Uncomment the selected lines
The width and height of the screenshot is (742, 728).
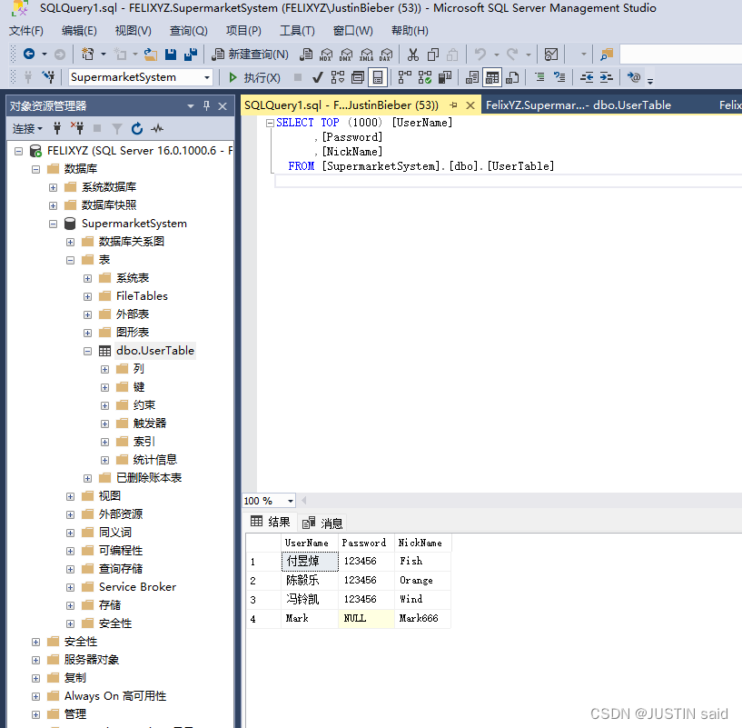coord(559,77)
